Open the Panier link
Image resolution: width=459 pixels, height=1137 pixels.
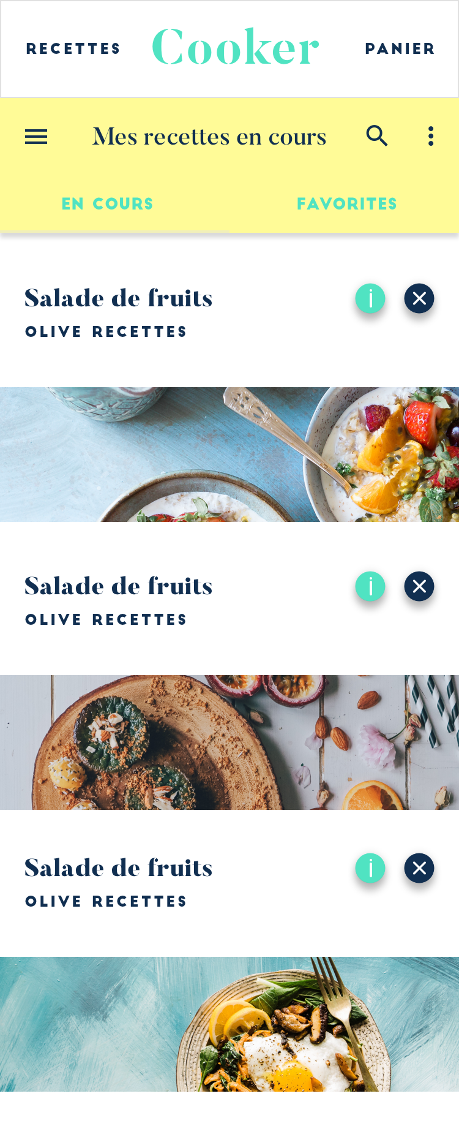400,49
